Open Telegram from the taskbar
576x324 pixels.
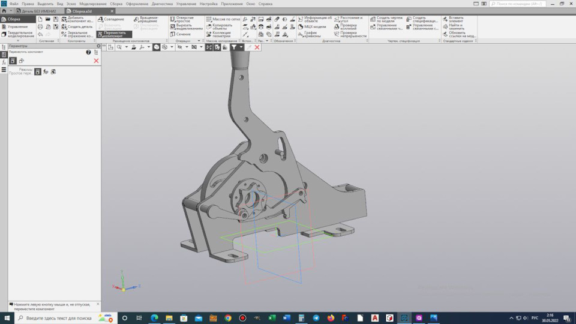click(316, 318)
